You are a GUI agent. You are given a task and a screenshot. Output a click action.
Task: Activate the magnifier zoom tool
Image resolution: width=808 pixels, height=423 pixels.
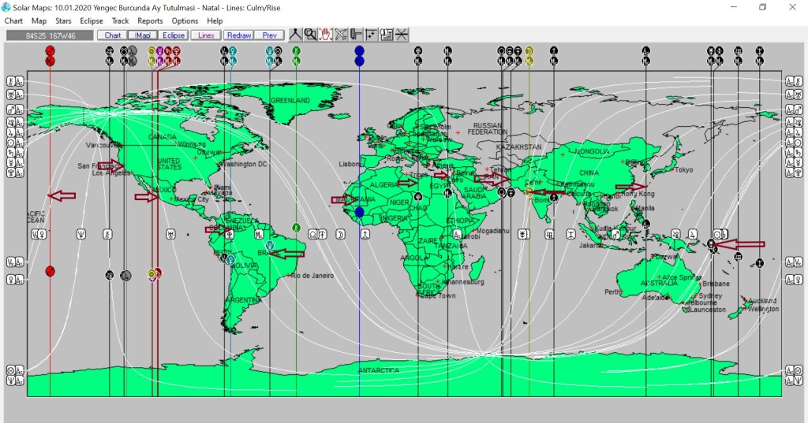310,35
